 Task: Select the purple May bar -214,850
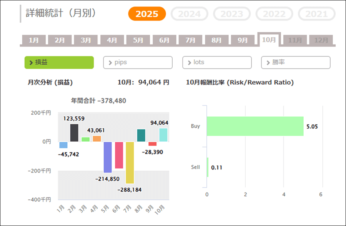click(108, 157)
